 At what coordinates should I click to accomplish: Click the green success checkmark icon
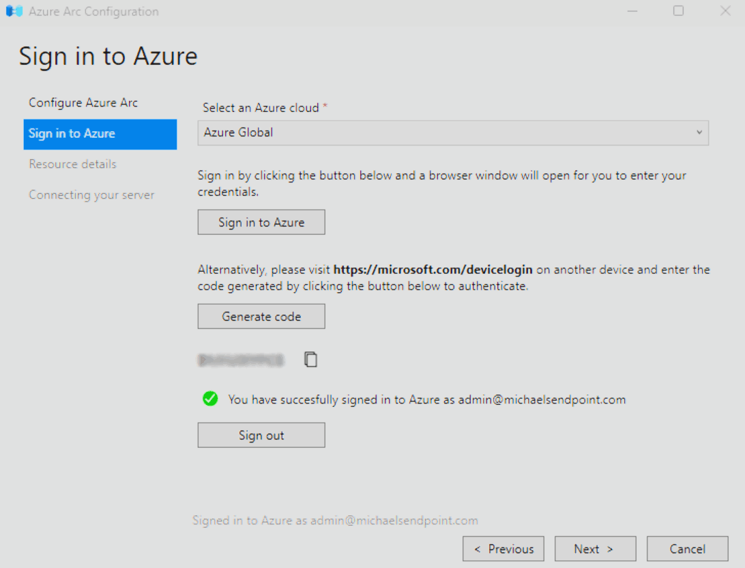click(210, 398)
